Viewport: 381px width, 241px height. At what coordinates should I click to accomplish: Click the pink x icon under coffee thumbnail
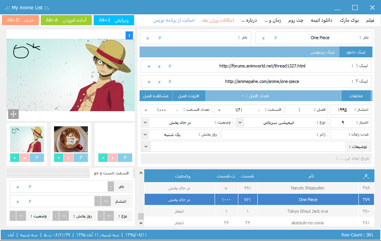point(68,158)
